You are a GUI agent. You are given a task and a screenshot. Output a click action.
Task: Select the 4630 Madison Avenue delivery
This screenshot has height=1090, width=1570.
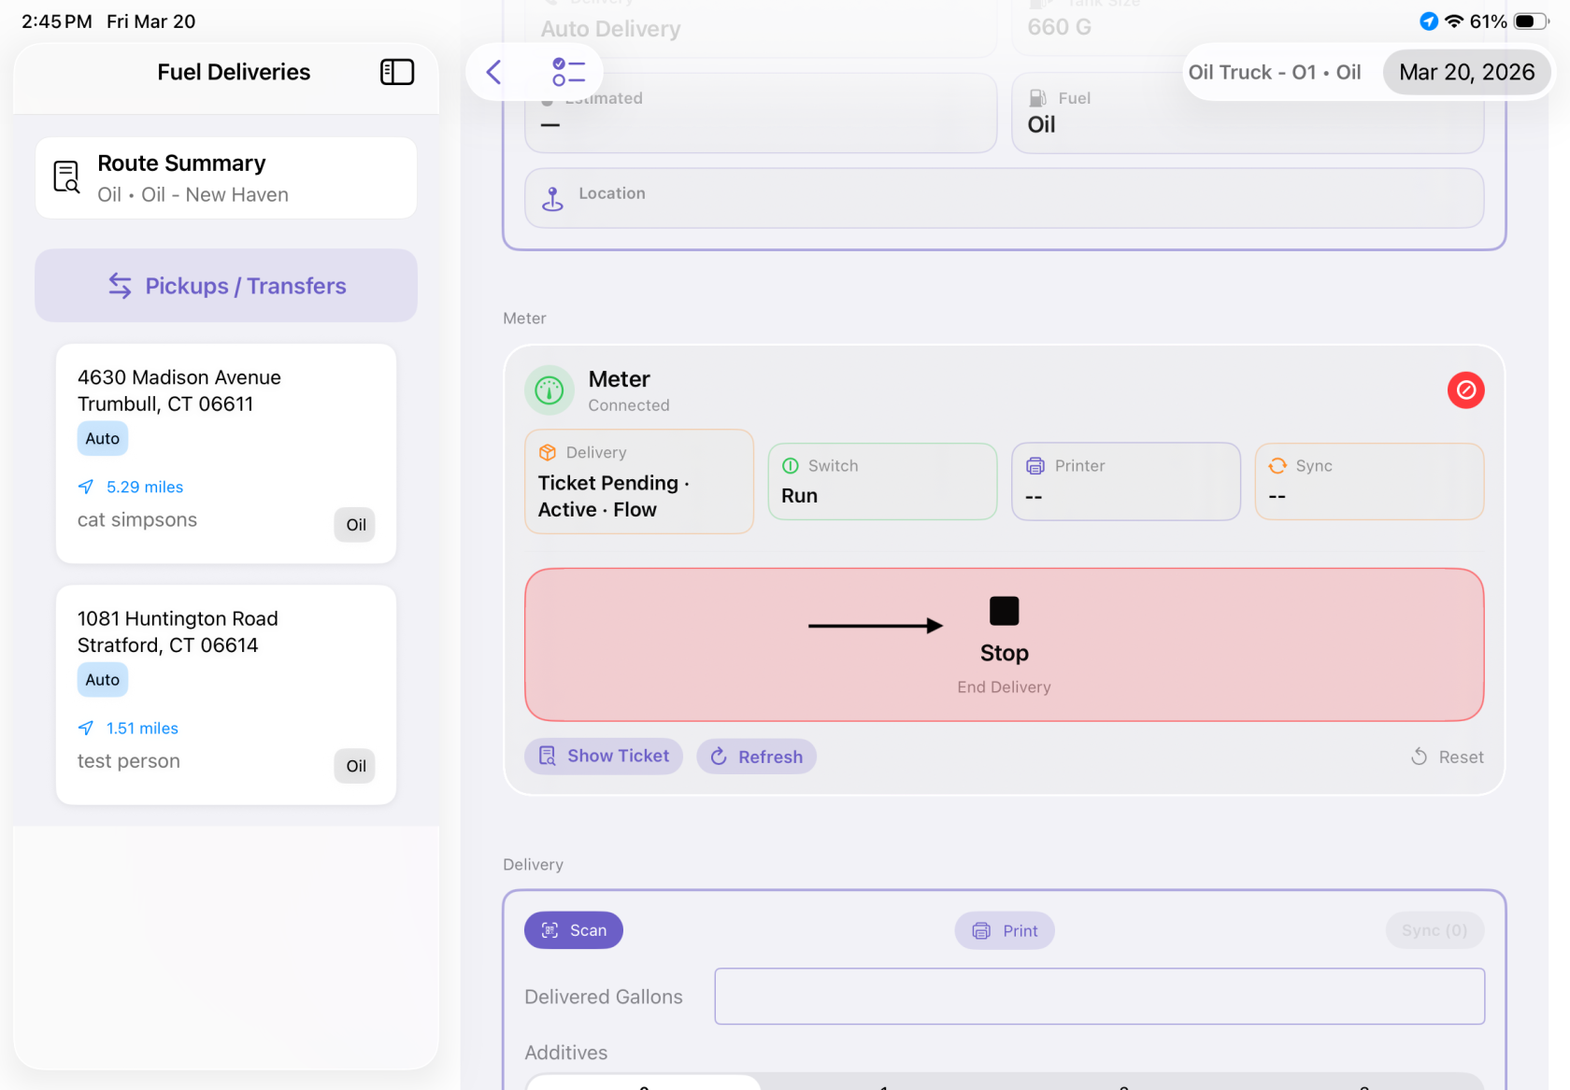pos(226,453)
